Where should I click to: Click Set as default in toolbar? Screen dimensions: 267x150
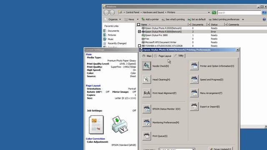(196, 20)
